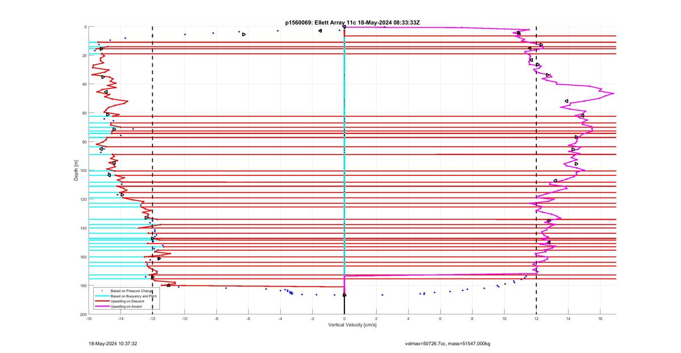Click y-axis tick label '120'

click(x=83, y=199)
